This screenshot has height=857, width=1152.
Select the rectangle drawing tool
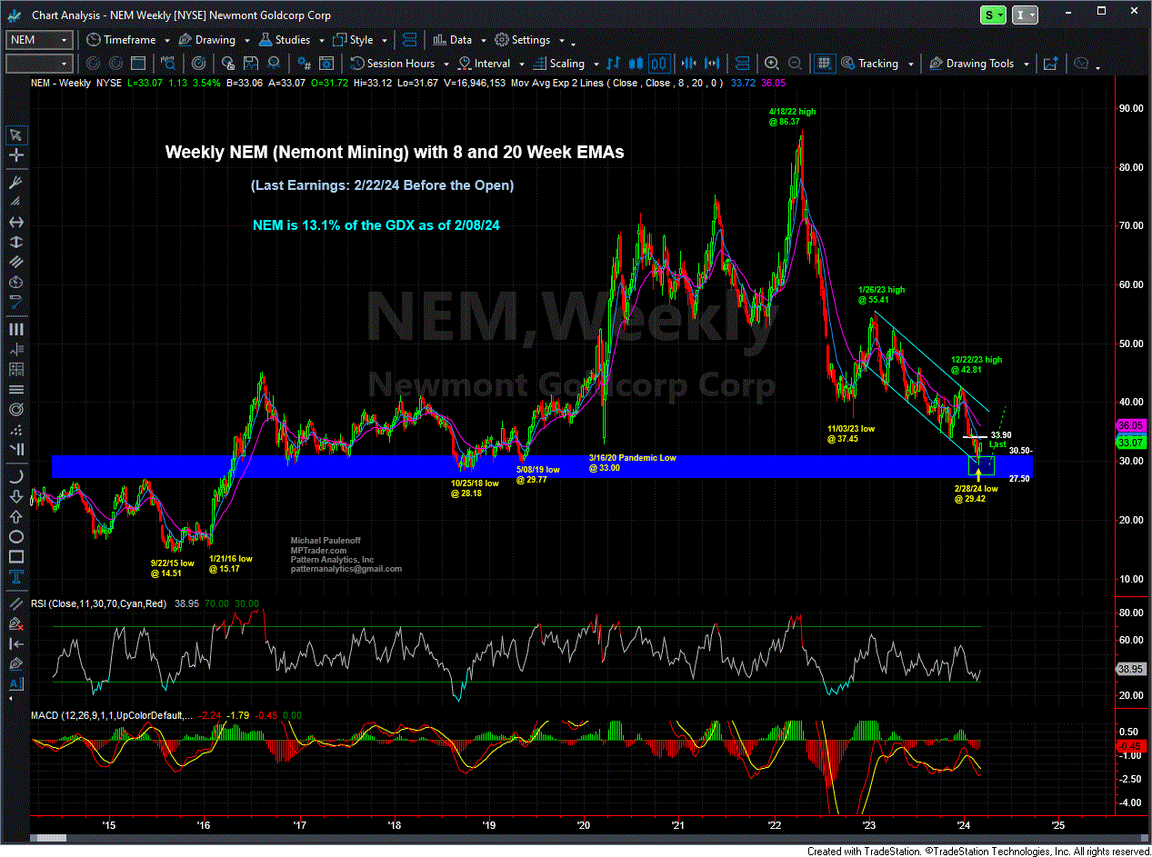[x=15, y=555]
